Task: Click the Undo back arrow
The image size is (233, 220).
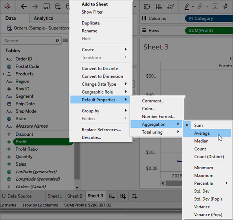Action: point(24,7)
